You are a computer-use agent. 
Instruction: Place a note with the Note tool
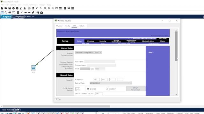(18, 12)
